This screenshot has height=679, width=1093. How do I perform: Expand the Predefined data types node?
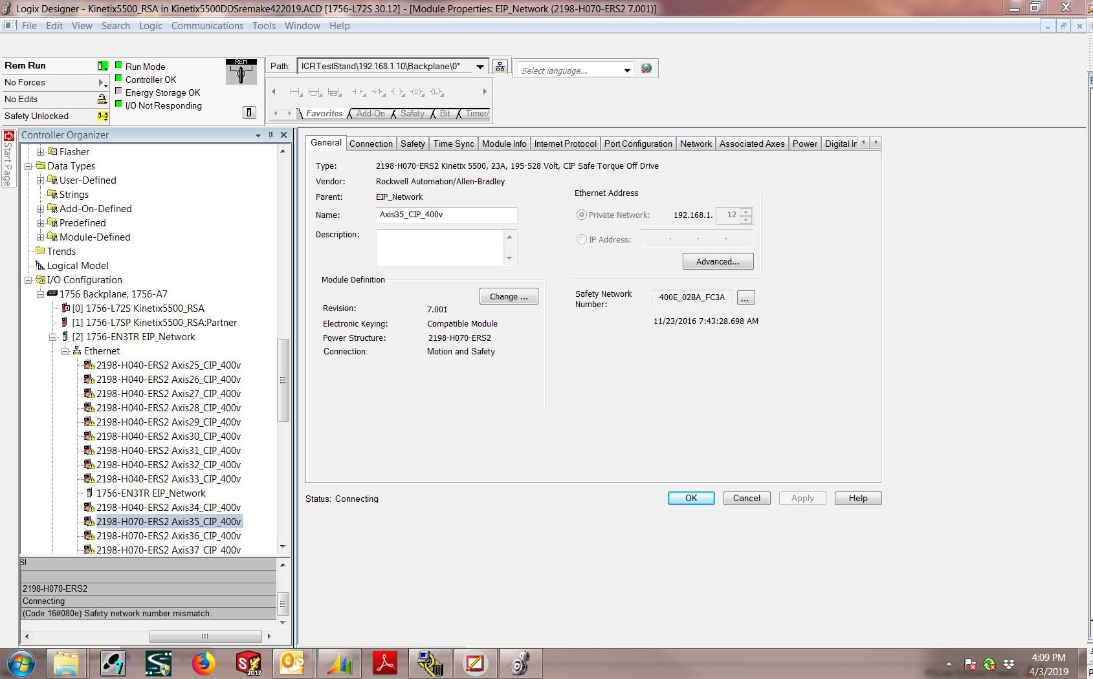click(x=40, y=223)
